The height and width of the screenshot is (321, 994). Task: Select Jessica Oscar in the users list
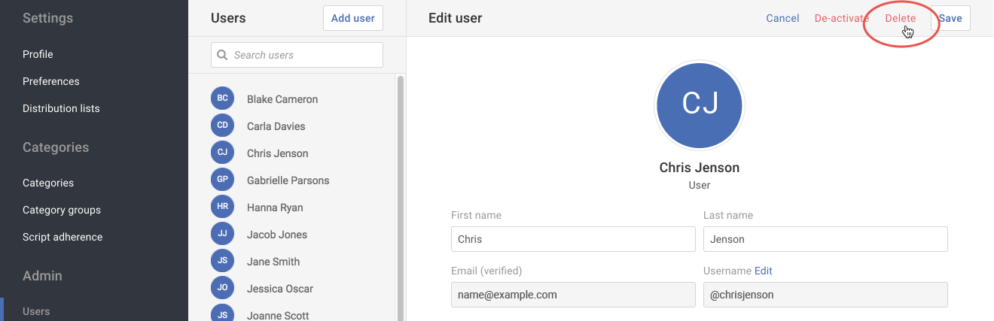(x=280, y=289)
